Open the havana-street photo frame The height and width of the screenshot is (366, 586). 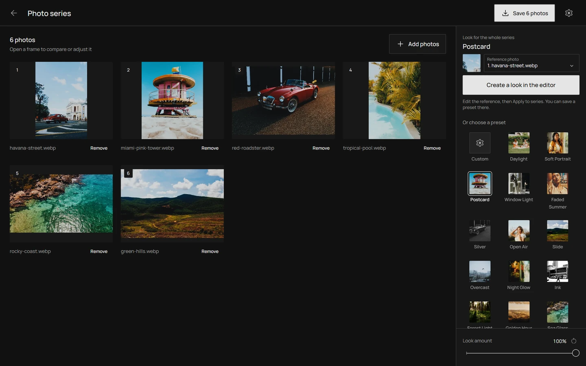point(61,100)
